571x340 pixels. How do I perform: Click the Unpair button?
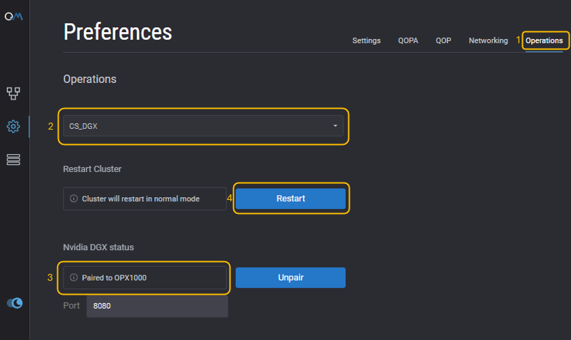point(290,277)
